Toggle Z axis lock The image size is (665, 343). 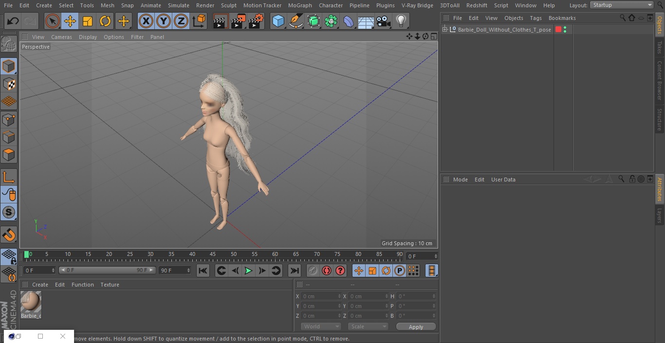[x=181, y=21]
